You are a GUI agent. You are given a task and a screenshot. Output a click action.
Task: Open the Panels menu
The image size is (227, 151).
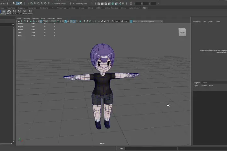pyautogui.click(x=59, y=18)
